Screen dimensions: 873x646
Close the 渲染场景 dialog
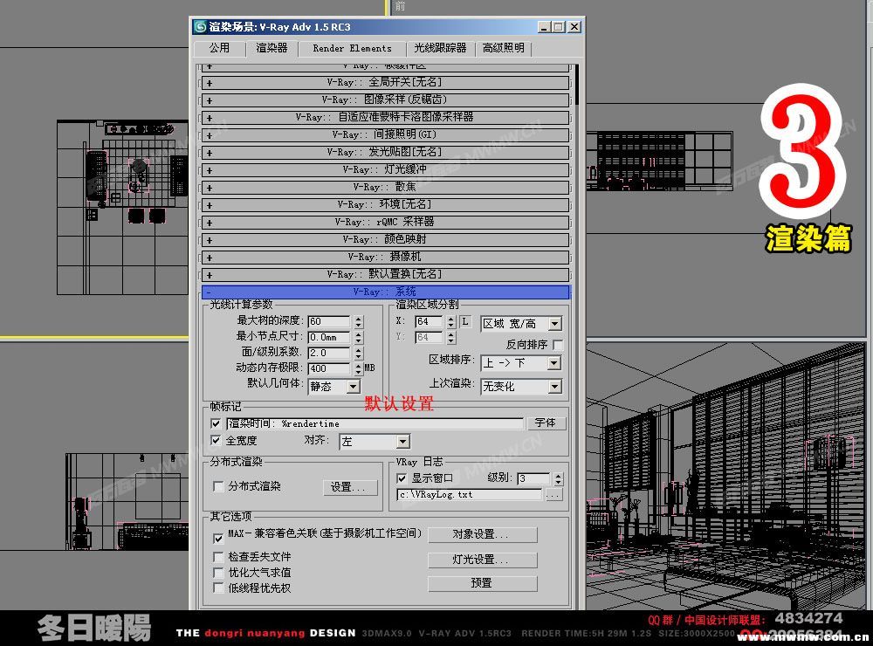574,27
